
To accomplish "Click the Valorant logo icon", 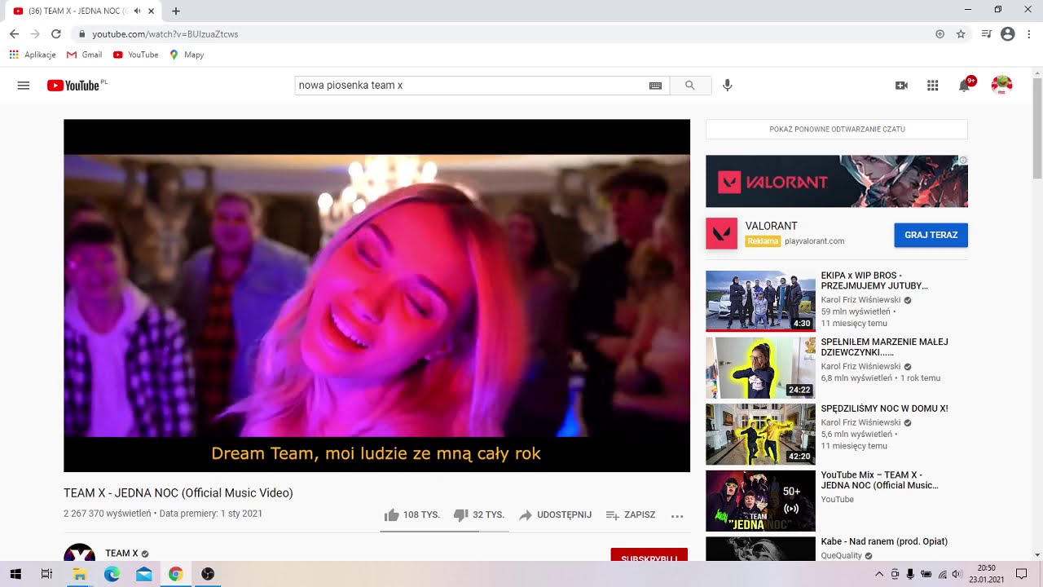I will 721,233.
